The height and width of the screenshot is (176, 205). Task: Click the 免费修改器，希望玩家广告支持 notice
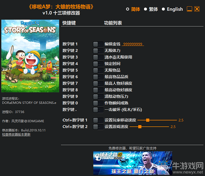pyautogui.click(x=132, y=148)
